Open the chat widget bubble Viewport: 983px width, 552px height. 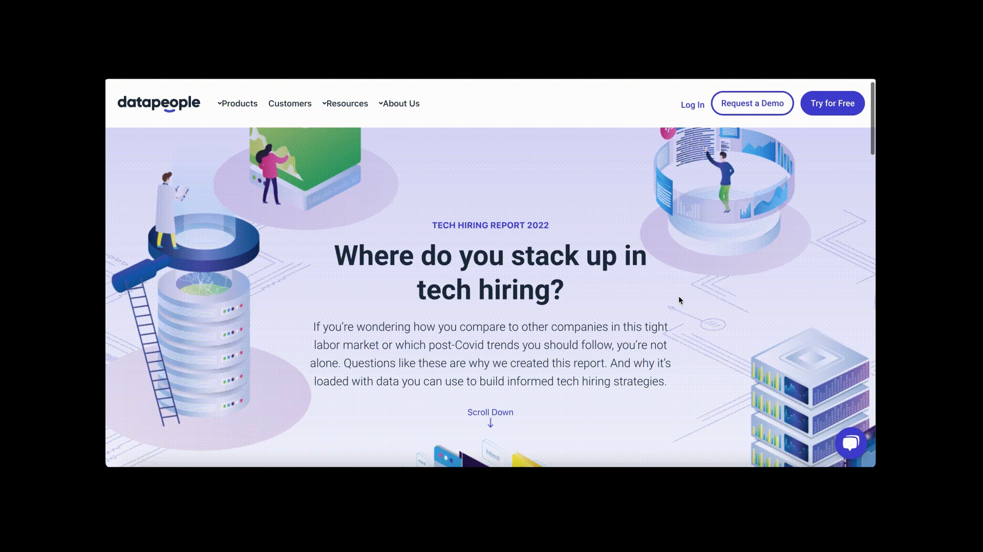(x=850, y=443)
